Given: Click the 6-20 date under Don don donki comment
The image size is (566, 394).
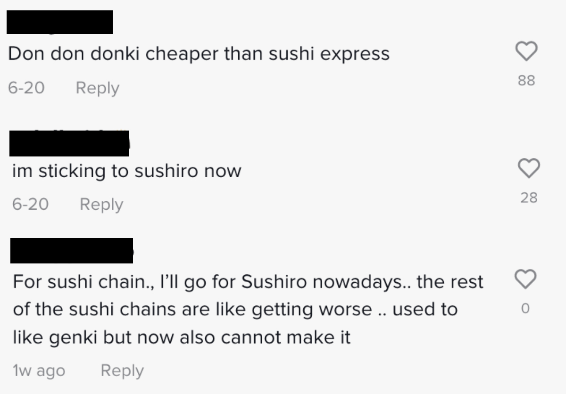Looking at the screenshot, I should coord(26,88).
